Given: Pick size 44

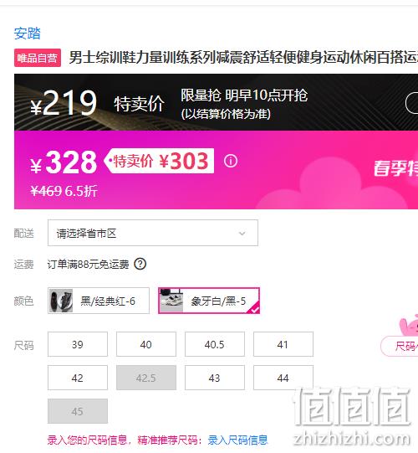Looking at the screenshot, I should (283, 378).
